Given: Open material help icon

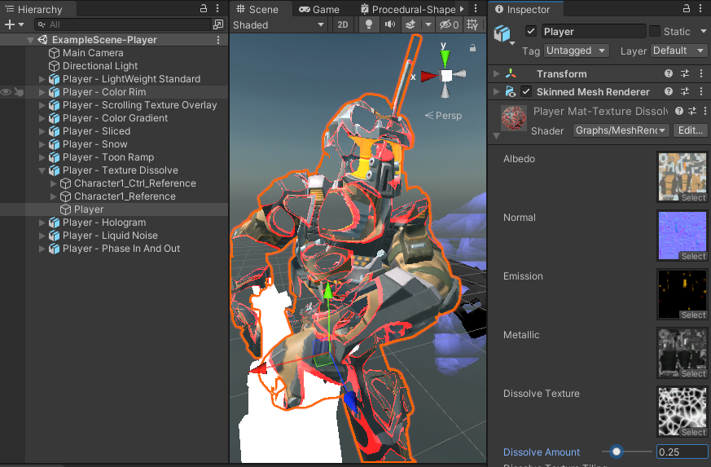Looking at the screenshot, I should coord(678,111).
